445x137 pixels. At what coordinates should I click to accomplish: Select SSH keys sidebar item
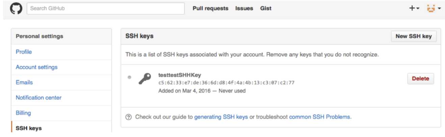tap(29, 128)
